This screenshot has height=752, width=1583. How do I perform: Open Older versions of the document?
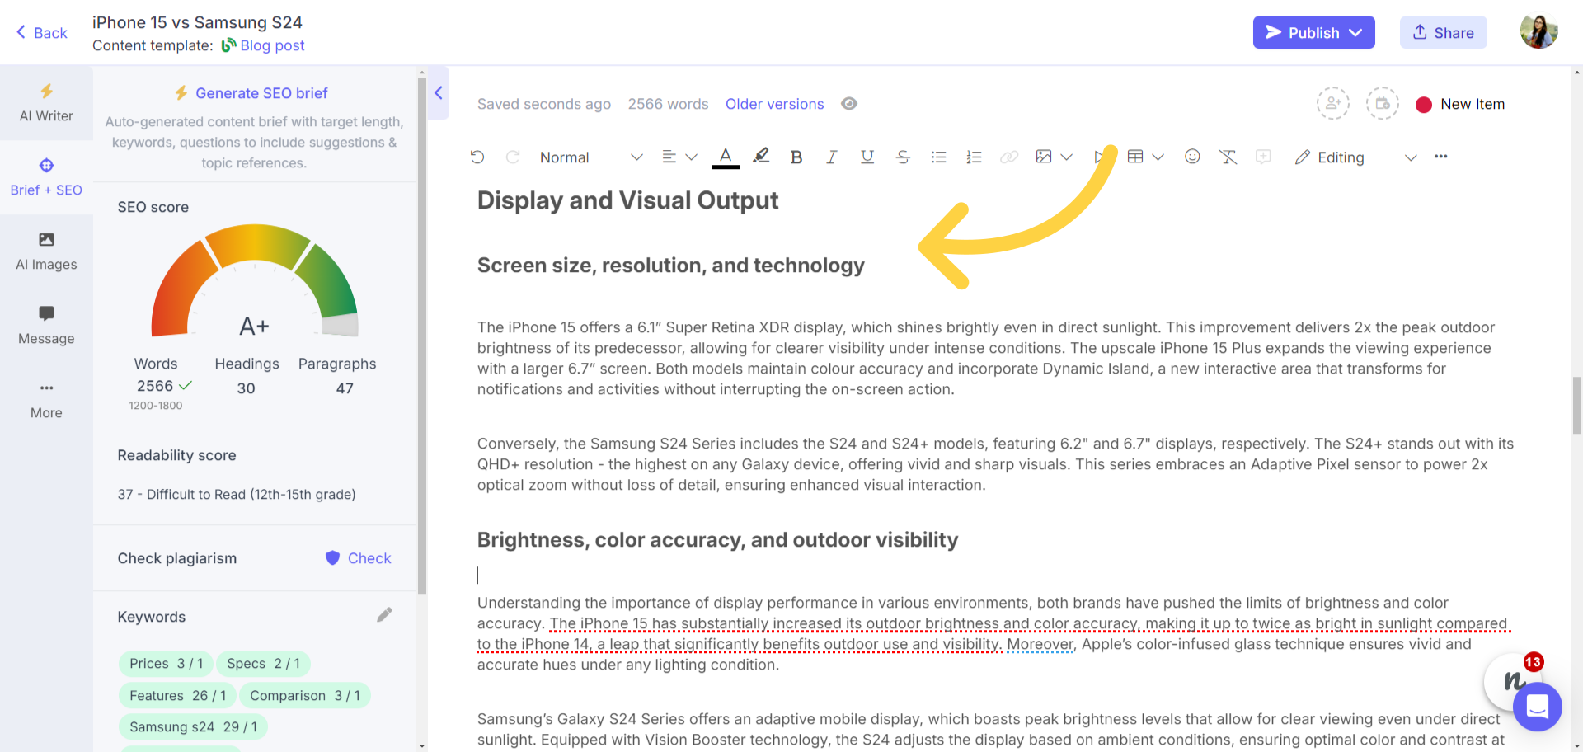[x=774, y=104]
